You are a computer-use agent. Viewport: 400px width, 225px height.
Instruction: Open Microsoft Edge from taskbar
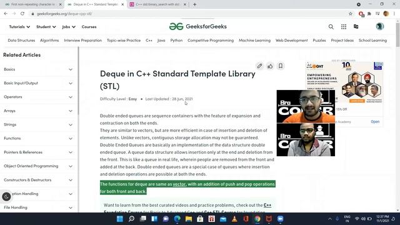pos(177,219)
